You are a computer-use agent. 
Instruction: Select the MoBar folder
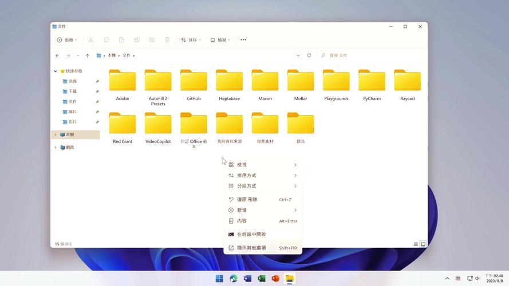[x=301, y=85]
